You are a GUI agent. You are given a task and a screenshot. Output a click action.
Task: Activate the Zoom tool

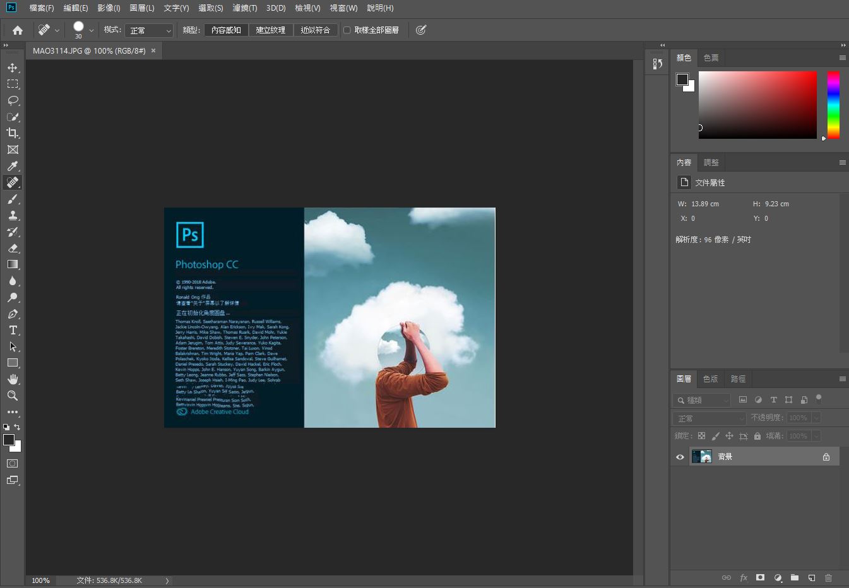(x=13, y=396)
